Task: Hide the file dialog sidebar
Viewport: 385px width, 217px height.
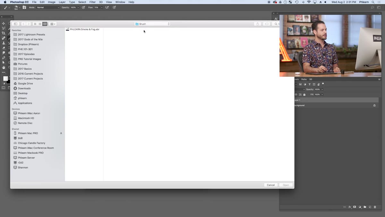Action: click(x=15, y=24)
